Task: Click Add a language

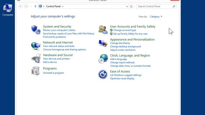Action: (118, 59)
